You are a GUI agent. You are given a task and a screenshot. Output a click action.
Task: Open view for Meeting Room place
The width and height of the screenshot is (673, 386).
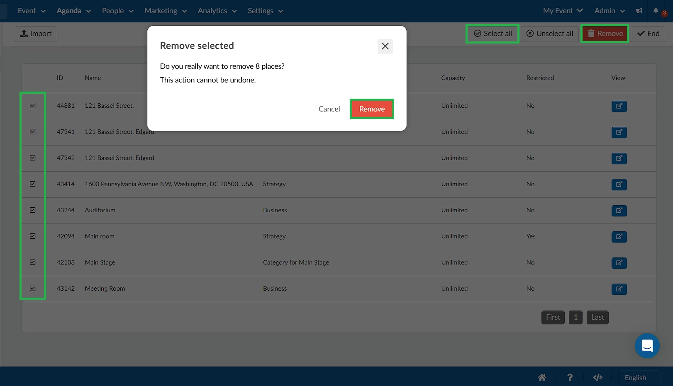click(x=619, y=289)
